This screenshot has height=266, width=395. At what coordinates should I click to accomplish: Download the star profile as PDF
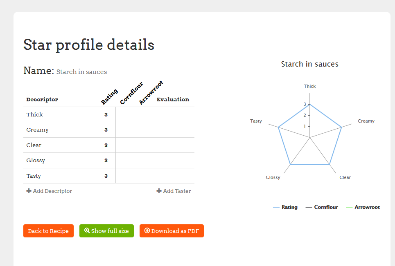[x=172, y=231]
